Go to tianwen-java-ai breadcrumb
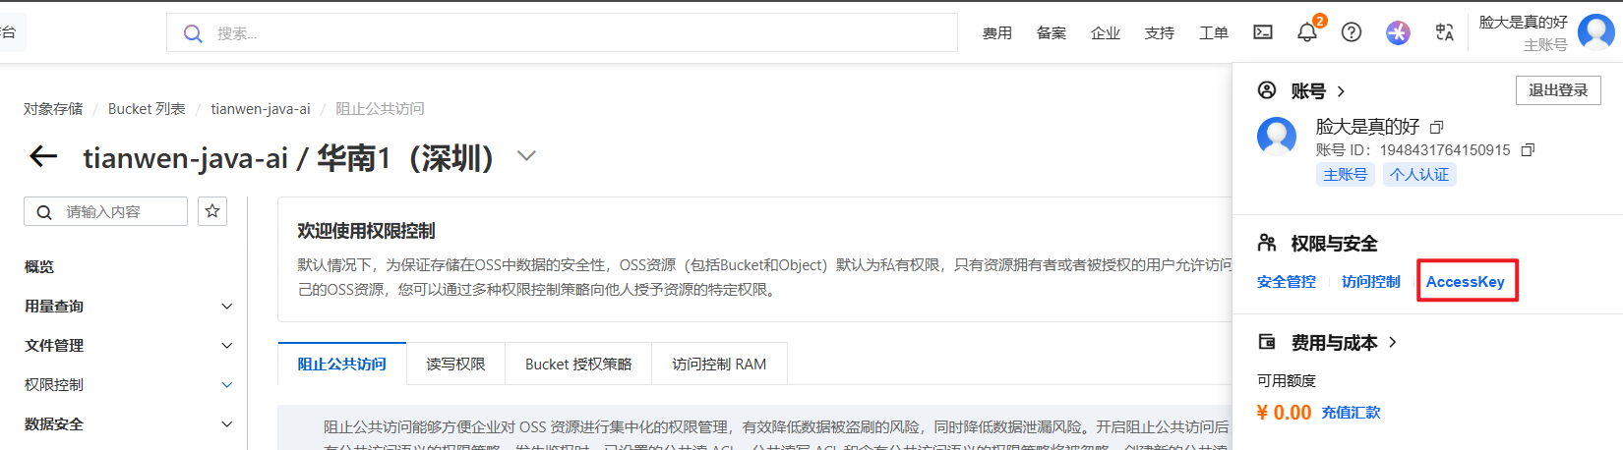The width and height of the screenshot is (1623, 450). pyautogui.click(x=261, y=109)
